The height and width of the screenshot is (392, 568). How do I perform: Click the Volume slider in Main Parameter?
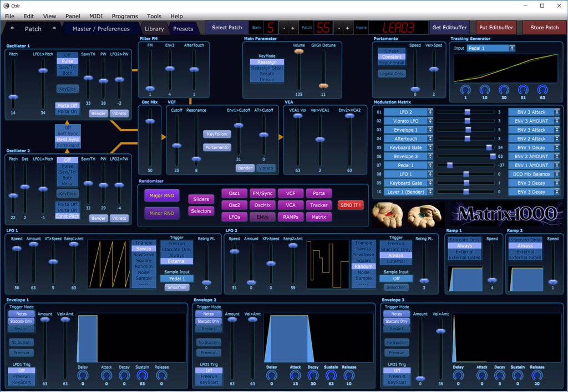[x=299, y=70]
